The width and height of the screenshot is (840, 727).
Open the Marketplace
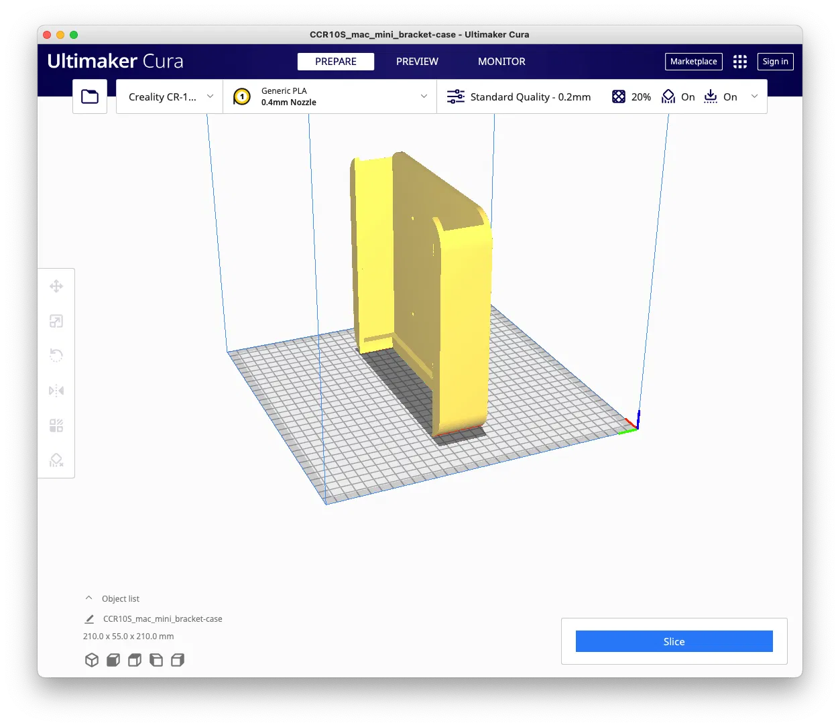tap(694, 62)
